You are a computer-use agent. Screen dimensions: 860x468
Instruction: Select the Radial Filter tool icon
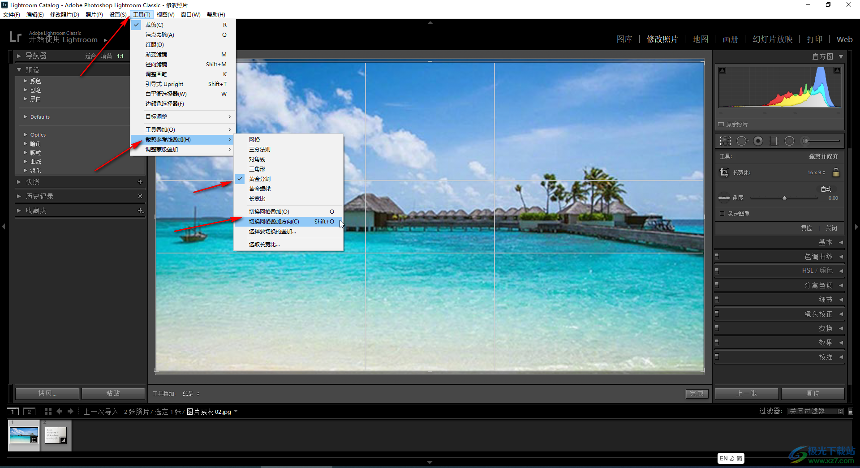(x=789, y=141)
